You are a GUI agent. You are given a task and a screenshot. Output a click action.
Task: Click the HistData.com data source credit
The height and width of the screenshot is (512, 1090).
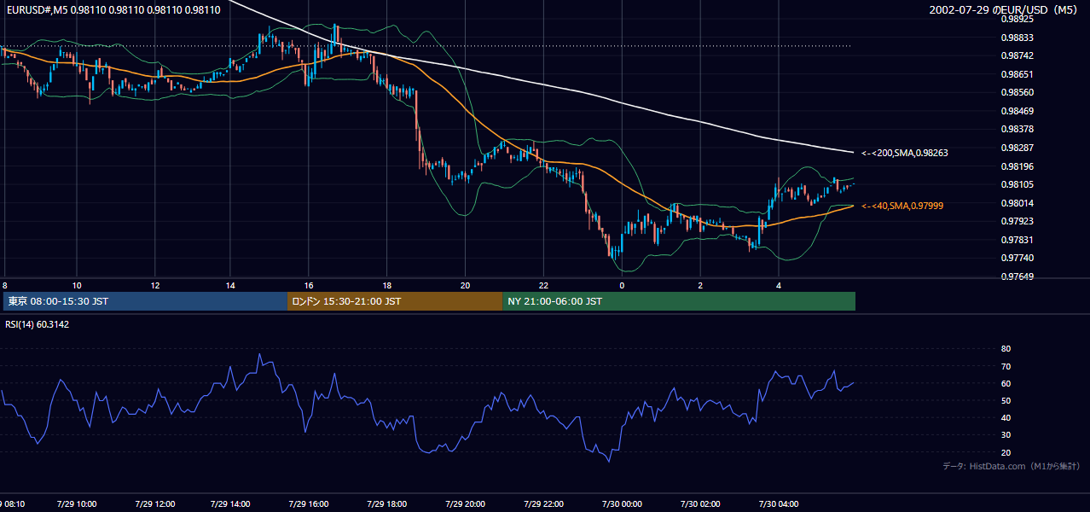pos(1011,466)
